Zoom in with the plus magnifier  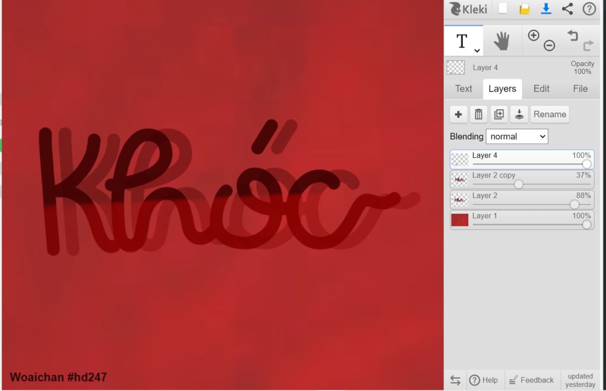tap(533, 35)
